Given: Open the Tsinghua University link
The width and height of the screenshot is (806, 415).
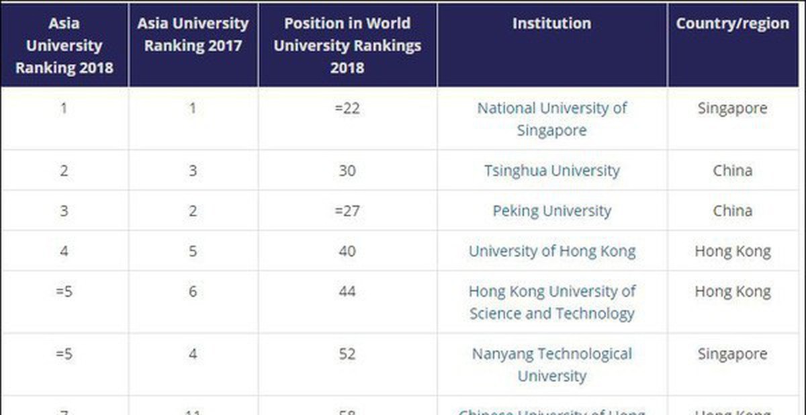Looking at the screenshot, I should point(552,171).
